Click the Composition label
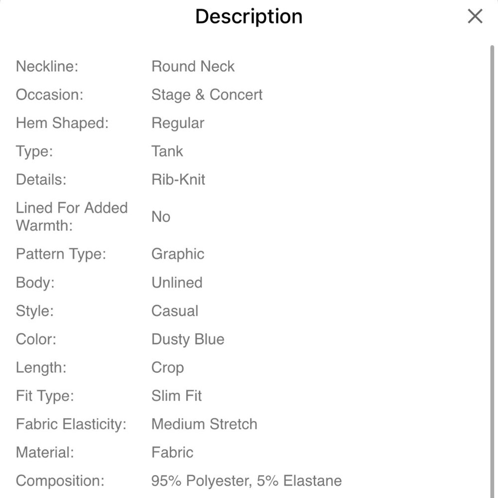Image resolution: width=498 pixels, height=498 pixels. pos(60,481)
